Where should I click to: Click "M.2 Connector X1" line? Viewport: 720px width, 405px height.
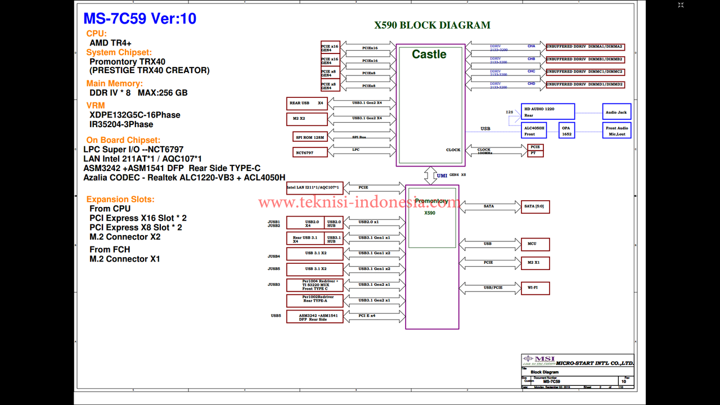coord(125,259)
